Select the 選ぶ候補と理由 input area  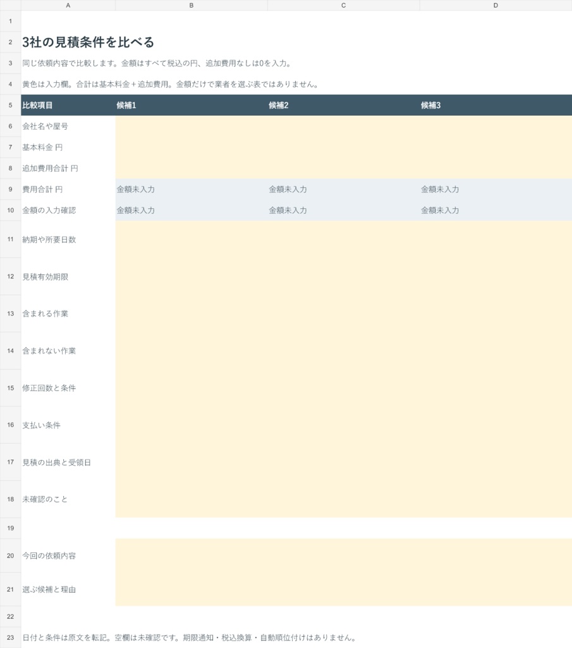pyautogui.click(x=343, y=589)
